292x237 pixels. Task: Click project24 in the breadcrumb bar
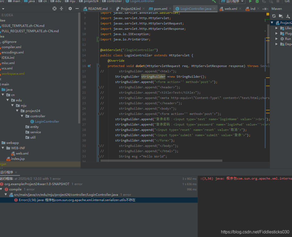89,1
